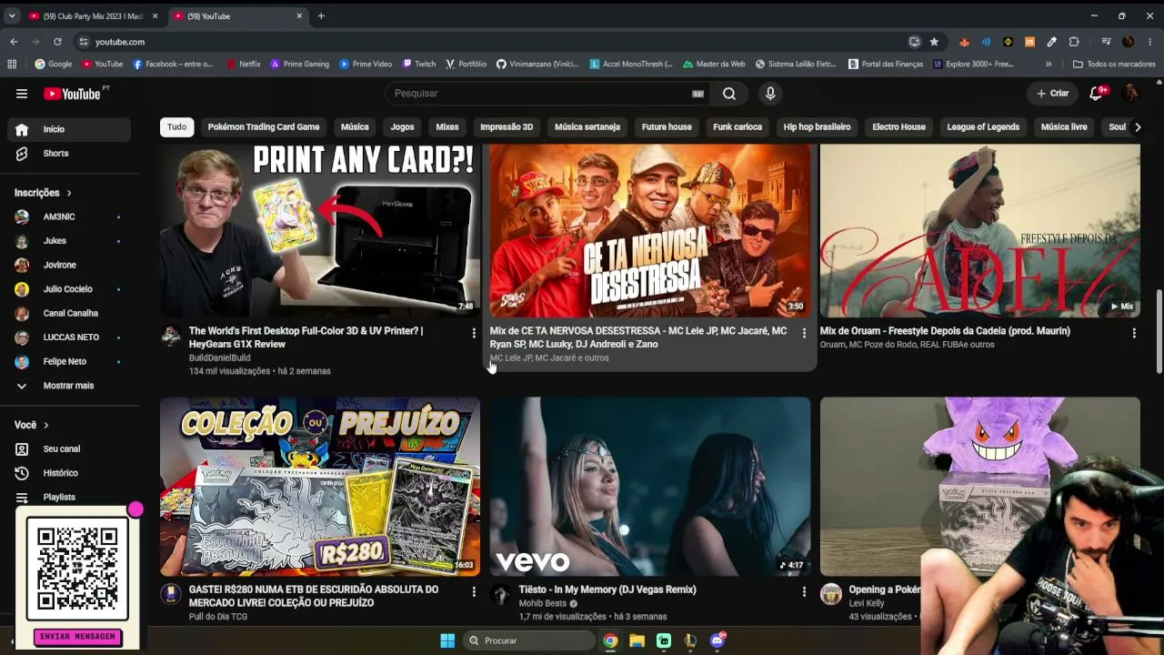Play the Tiësto vevo video thumbnail
The image size is (1164, 655).
[x=650, y=487]
